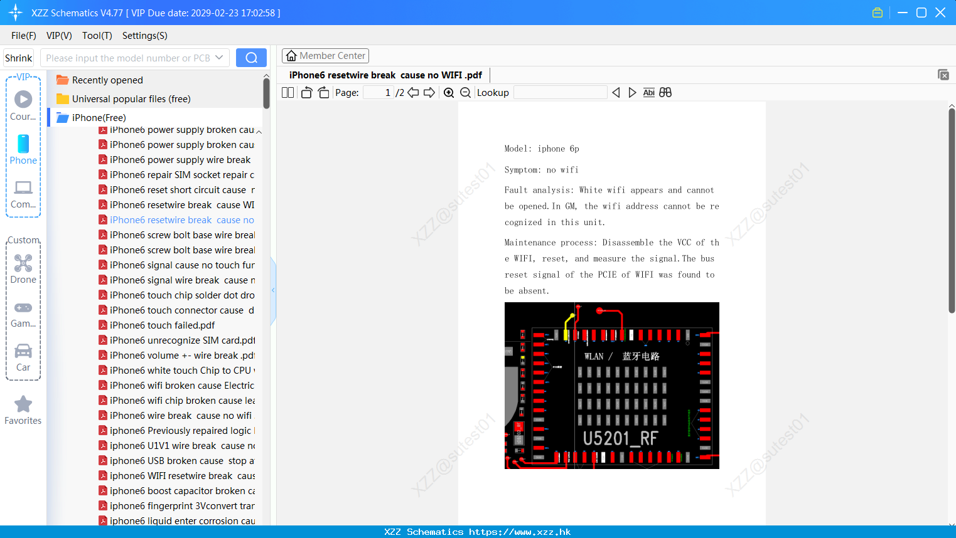The height and width of the screenshot is (538, 956).
Task: Open iPhone6 unrecognize SIM card.pdf
Action: (x=176, y=340)
